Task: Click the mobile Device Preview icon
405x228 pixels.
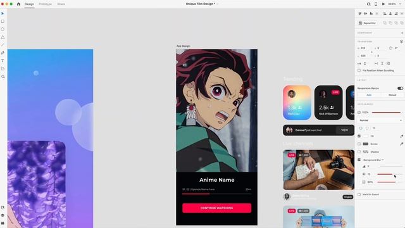Action: click(376, 4)
